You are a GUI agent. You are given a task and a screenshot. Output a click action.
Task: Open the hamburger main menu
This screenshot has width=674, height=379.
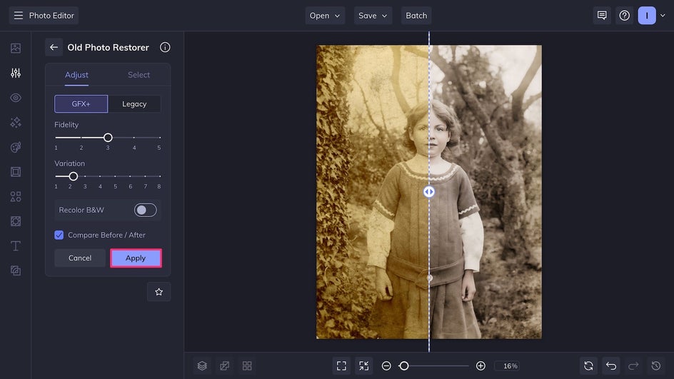18,16
